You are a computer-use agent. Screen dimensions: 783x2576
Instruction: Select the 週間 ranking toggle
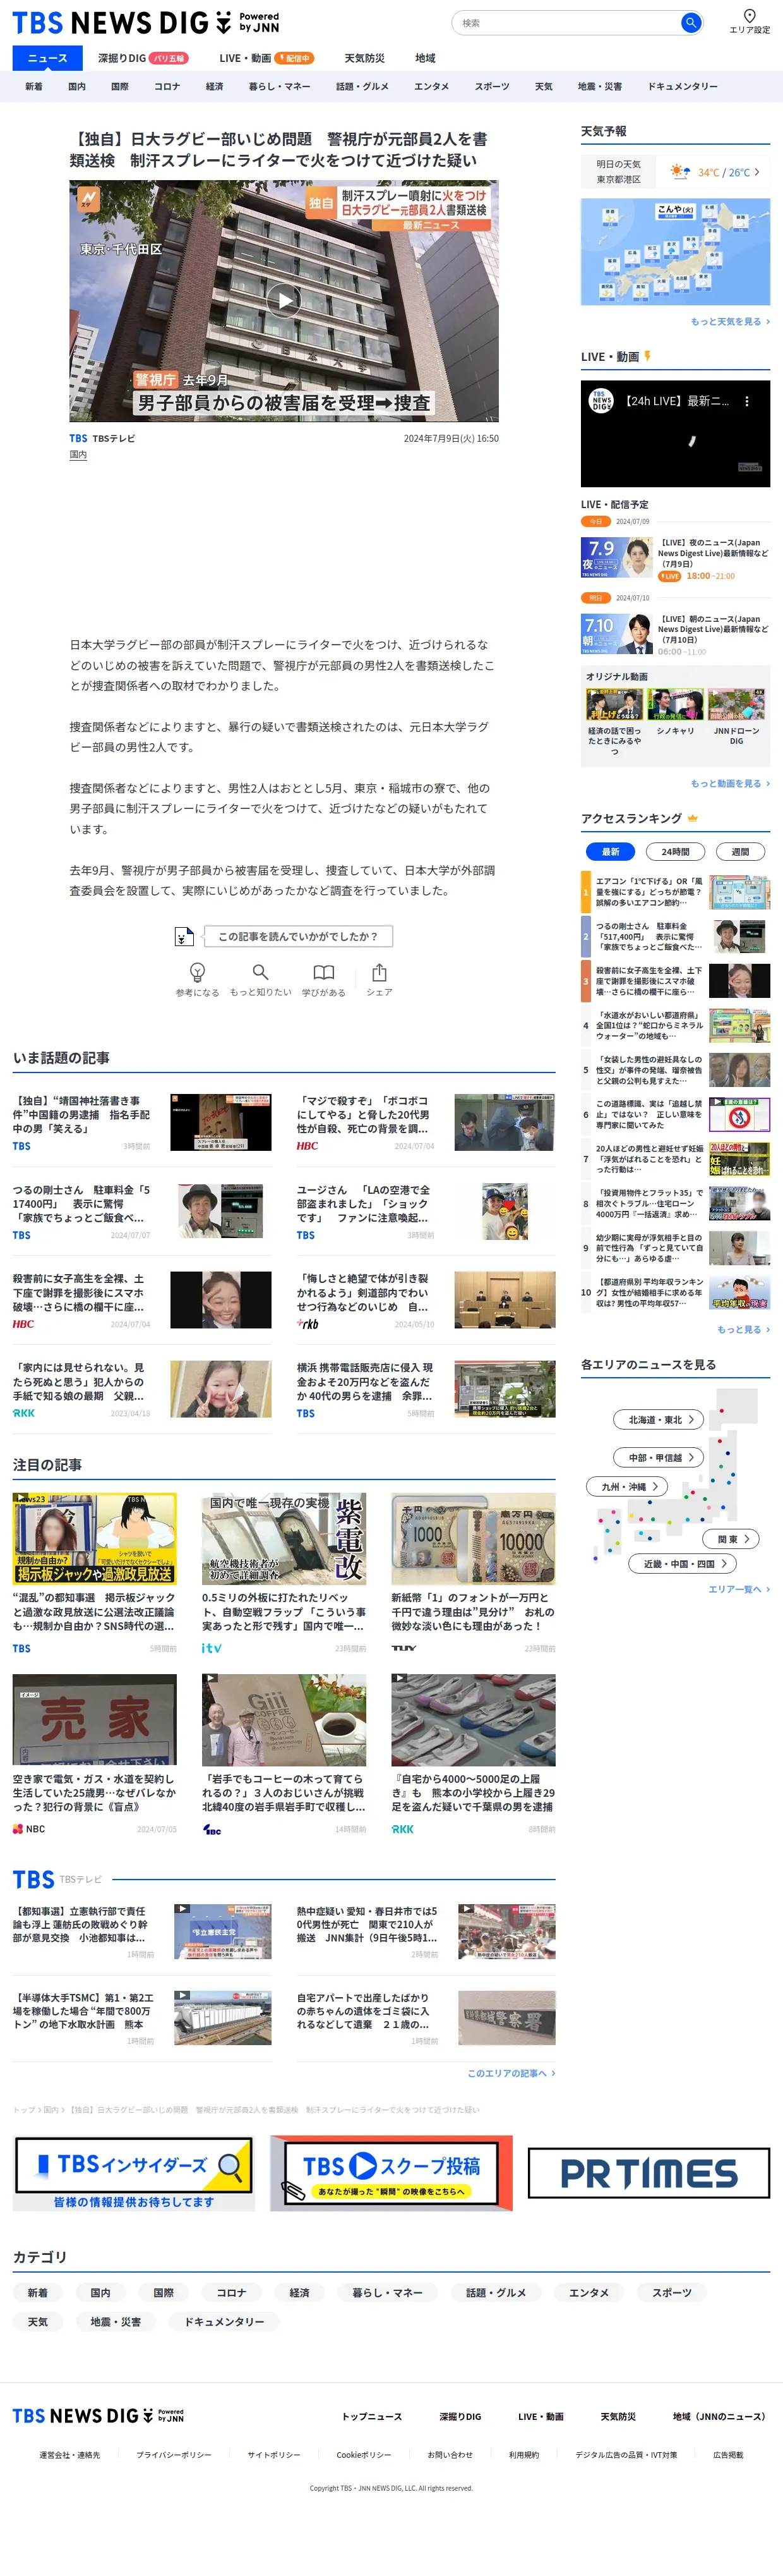pos(740,852)
